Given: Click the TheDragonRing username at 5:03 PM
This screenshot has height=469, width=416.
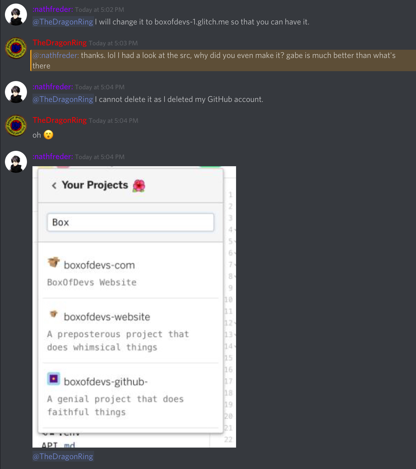Looking at the screenshot, I should (x=60, y=43).
